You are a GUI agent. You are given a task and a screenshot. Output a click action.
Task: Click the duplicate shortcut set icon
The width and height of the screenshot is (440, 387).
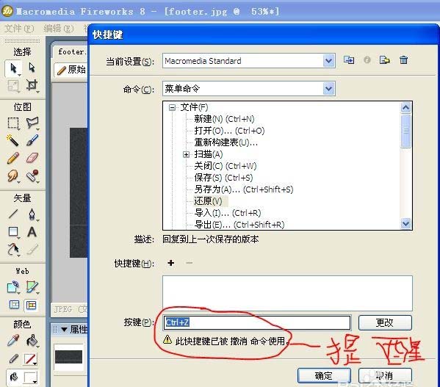pos(349,59)
